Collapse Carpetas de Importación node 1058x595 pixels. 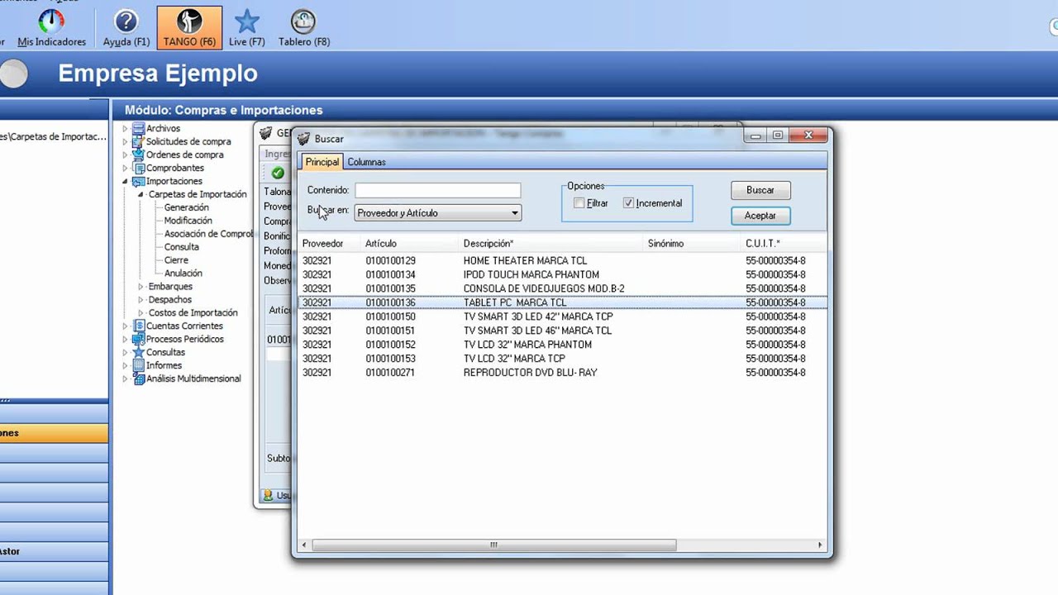(x=141, y=194)
